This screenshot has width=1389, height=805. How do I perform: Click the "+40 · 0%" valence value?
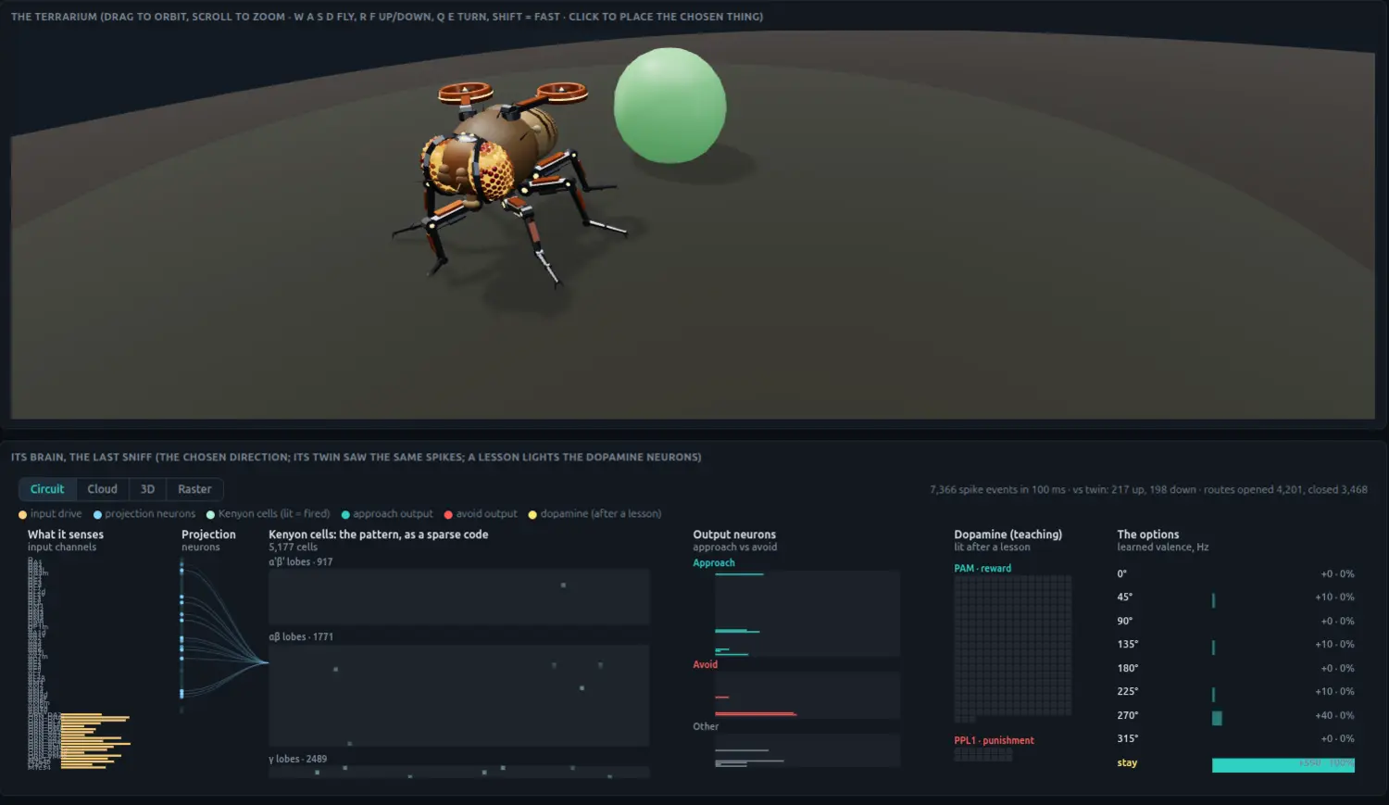[1334, 716]
